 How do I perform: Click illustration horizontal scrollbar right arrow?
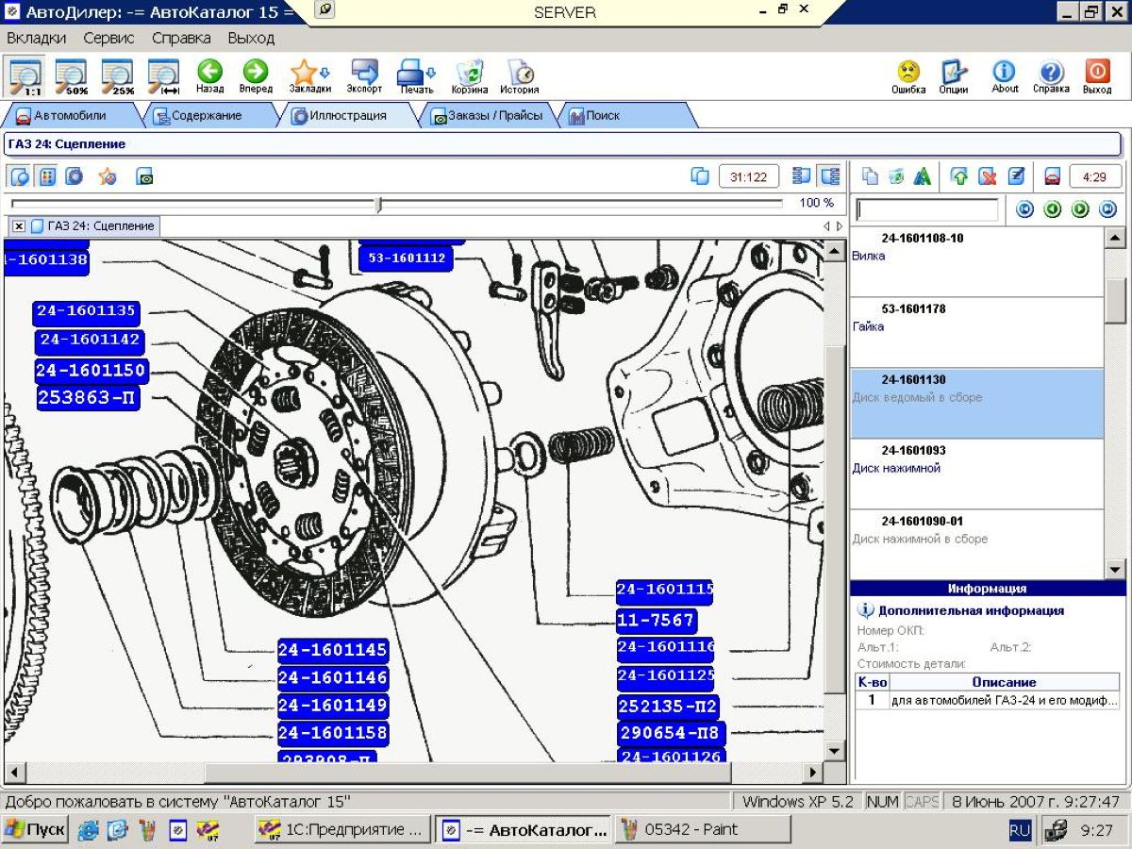(814, 772)
